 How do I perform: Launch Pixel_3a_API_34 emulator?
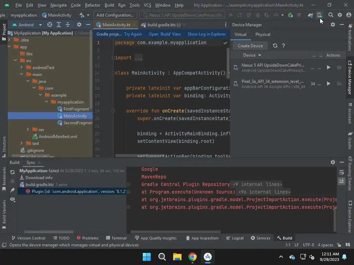[328, 84]
